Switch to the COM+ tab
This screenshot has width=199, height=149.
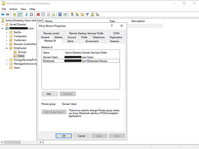point(116,33)
